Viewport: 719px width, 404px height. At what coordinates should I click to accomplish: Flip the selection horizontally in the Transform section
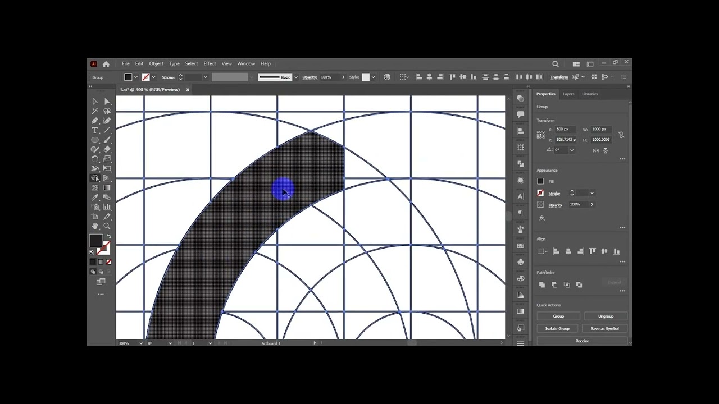pos(595,150)
